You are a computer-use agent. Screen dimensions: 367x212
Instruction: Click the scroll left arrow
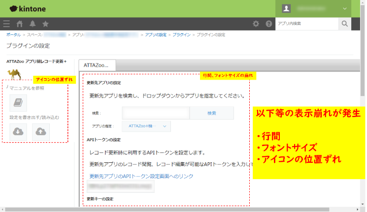[x=2, y=210]
